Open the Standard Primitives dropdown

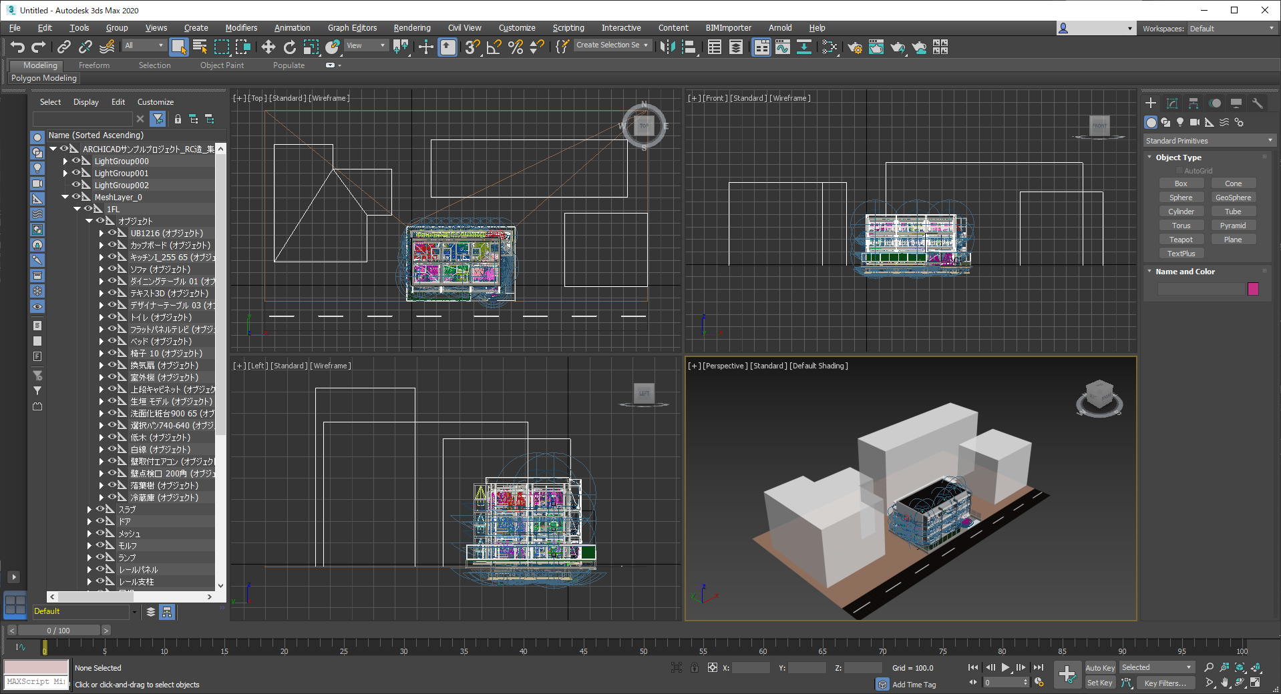click(1208, 141)
